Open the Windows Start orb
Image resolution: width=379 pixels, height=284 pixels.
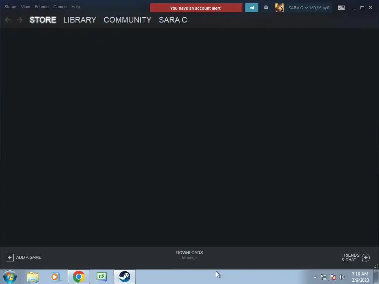click(10, 277)
